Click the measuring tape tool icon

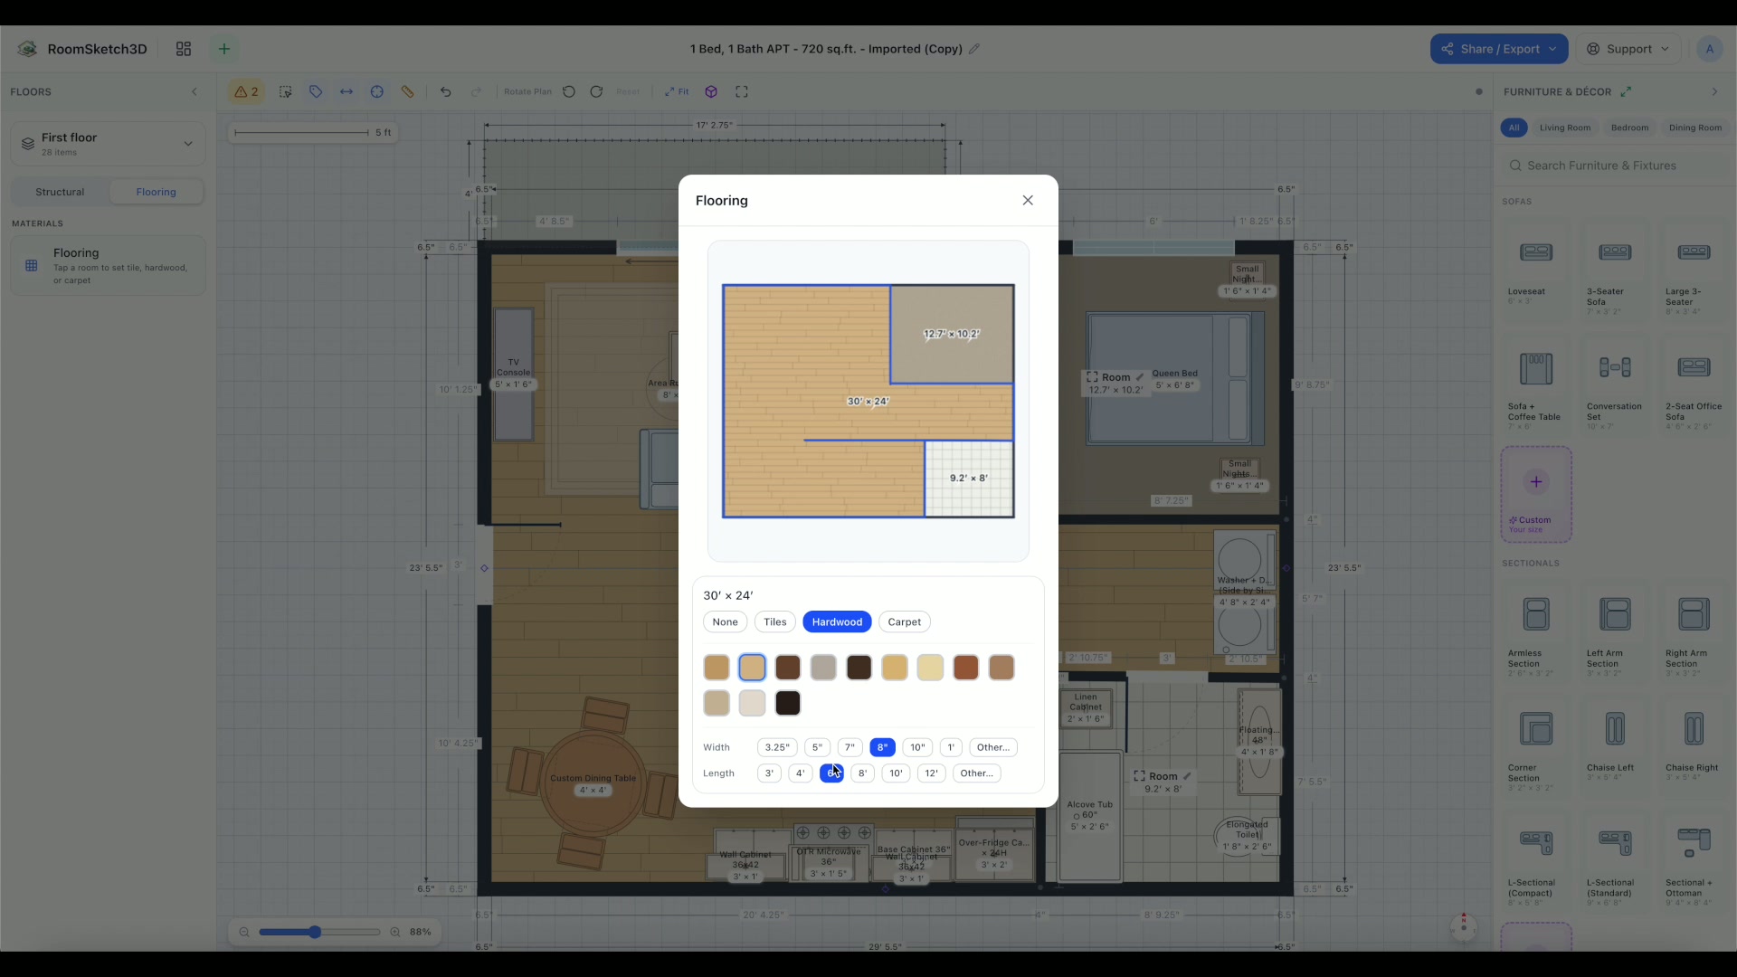point(408,91)
